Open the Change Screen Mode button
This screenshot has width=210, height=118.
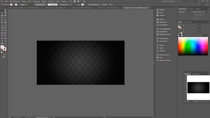(x=4, y=57)
